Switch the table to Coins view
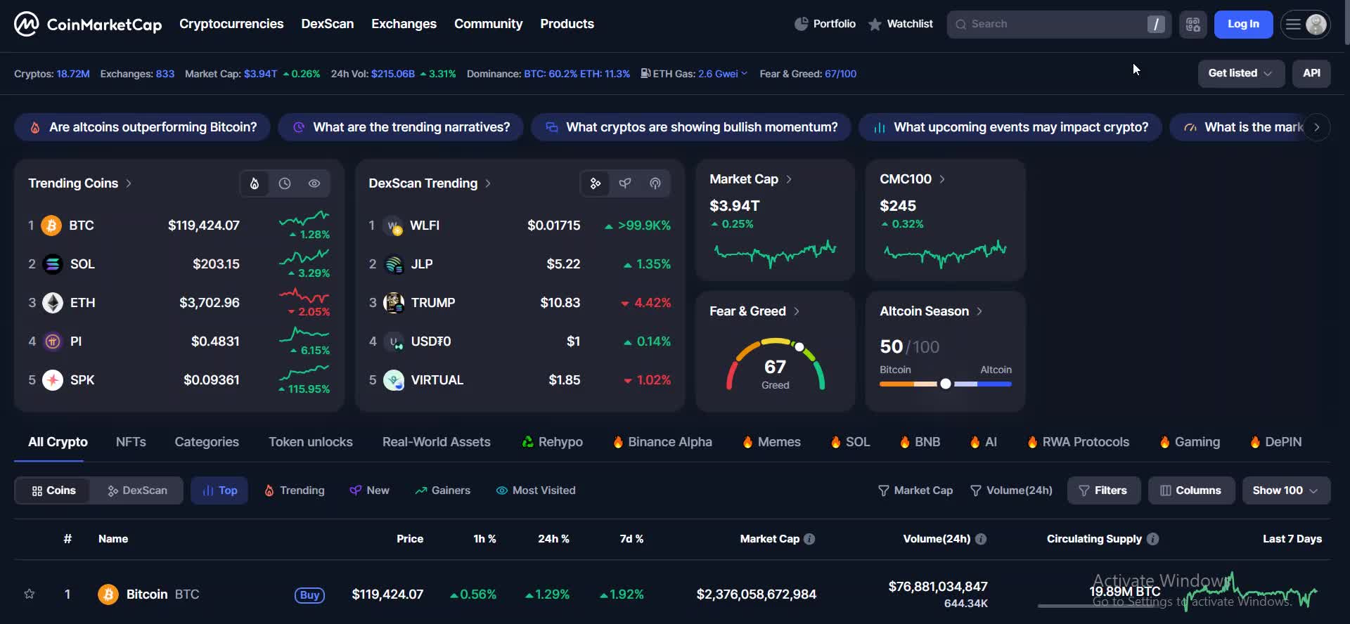1350x624 pixels. pos(53,490)
